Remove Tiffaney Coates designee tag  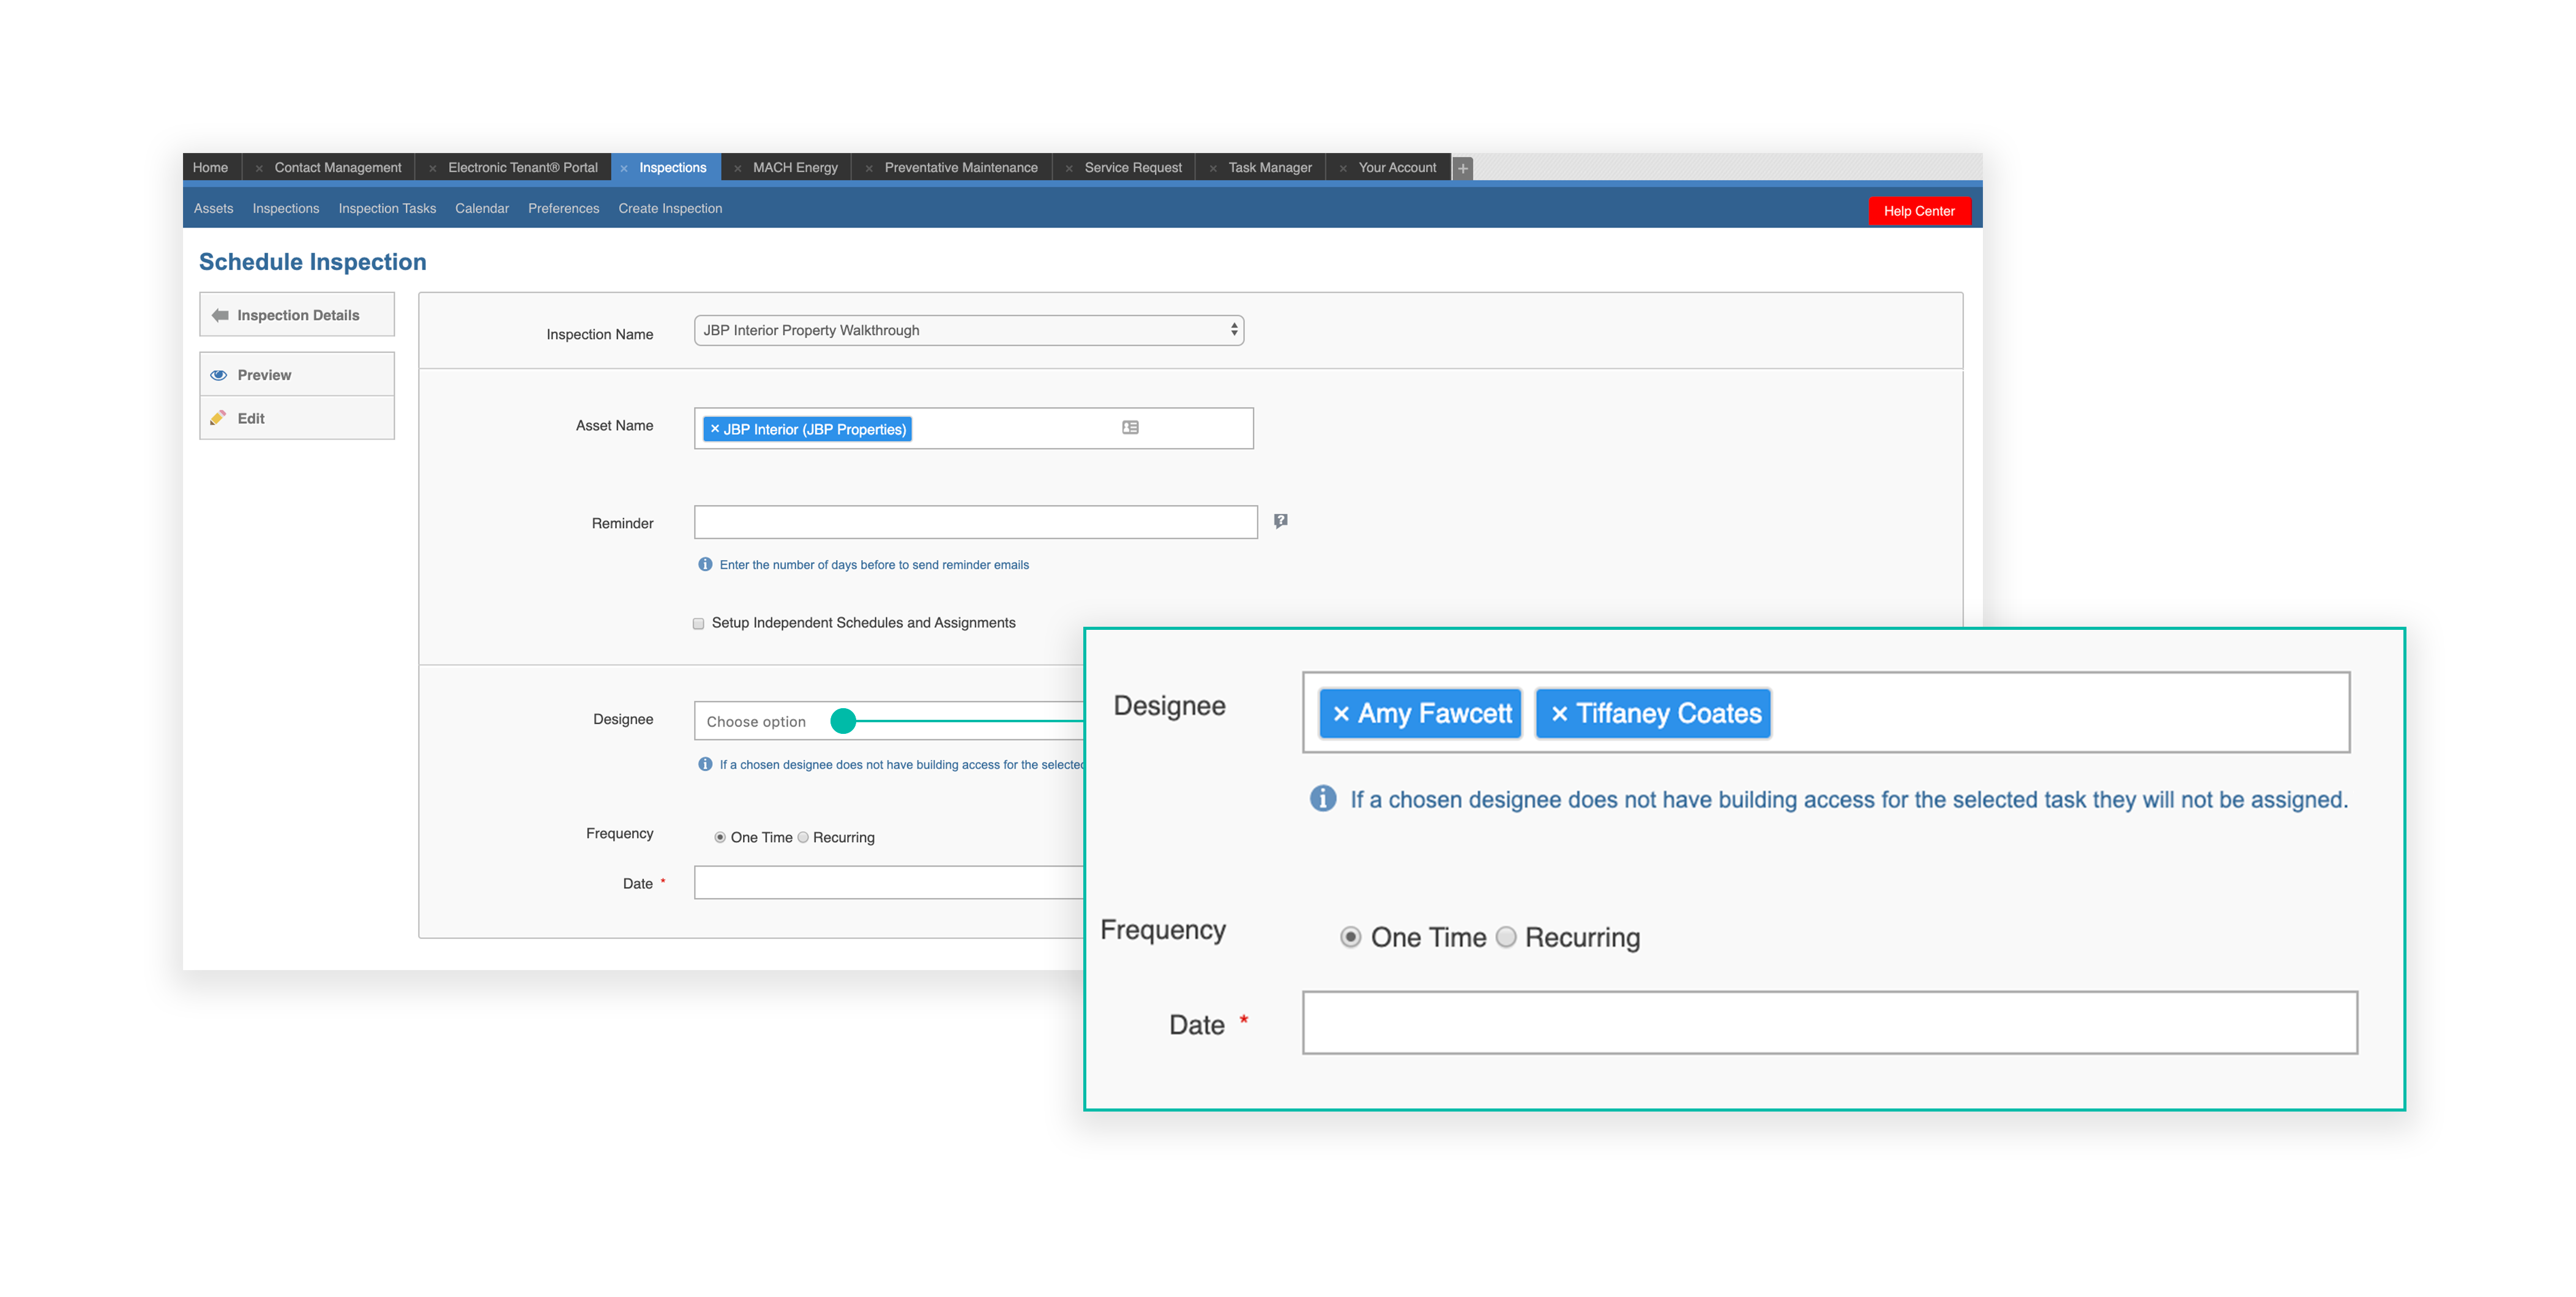pyautogui.click(x=1559, y=714)
